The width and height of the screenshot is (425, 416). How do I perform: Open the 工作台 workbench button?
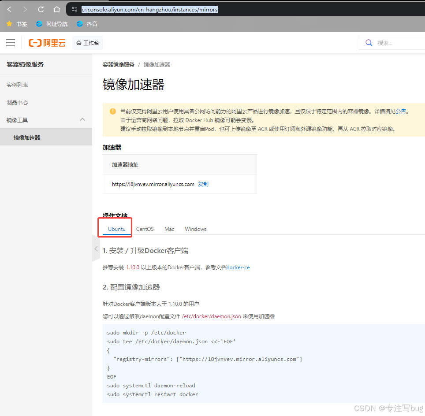[x=88, y=43]
